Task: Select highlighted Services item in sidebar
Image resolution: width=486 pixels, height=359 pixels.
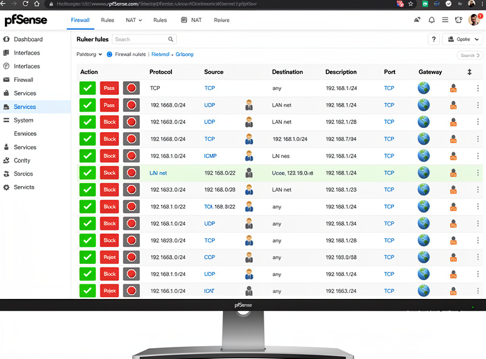Action: (x=35, y=107)
